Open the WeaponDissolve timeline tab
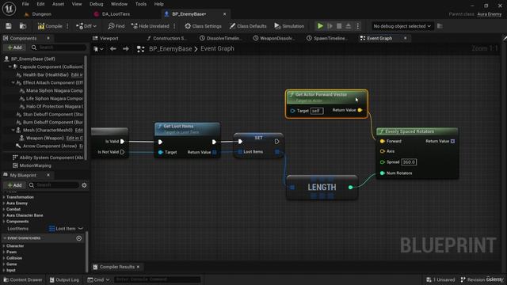 [x=273, y=38]
